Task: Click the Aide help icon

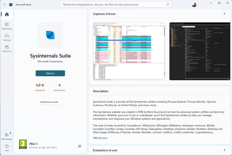Action: click(x=7, y=148)
